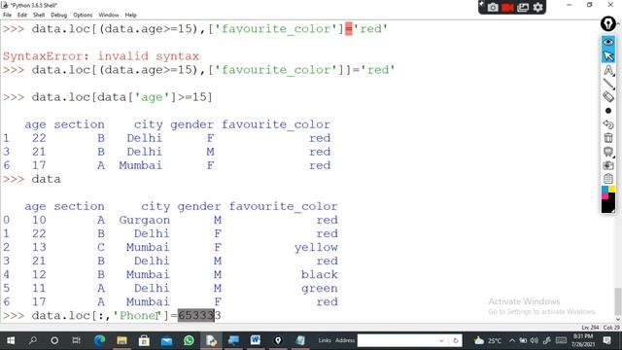Click the touch keyboard tray icon
The height and width of the screenshot is (350, 622).
tap(562, 340)
